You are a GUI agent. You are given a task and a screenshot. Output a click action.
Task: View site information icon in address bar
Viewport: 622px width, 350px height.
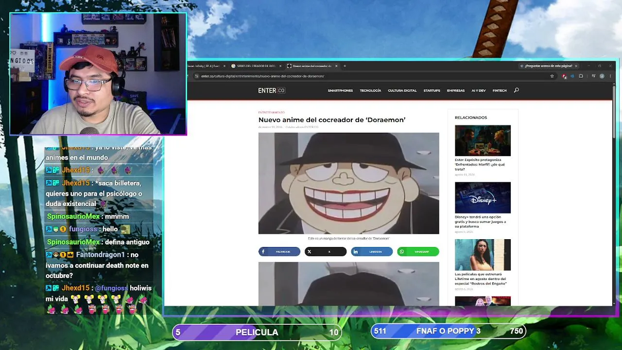pos(196,76)
